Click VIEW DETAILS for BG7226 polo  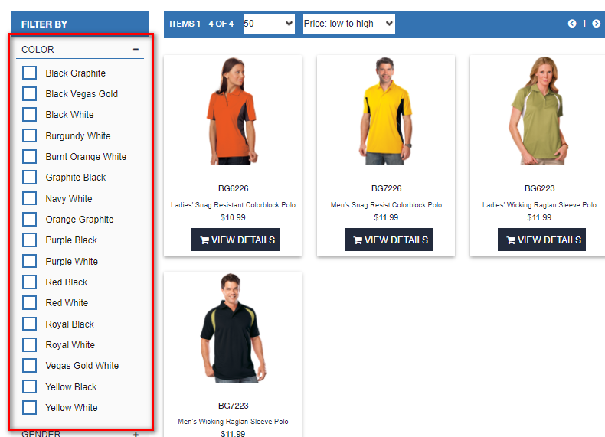click(x=388, y=240)
